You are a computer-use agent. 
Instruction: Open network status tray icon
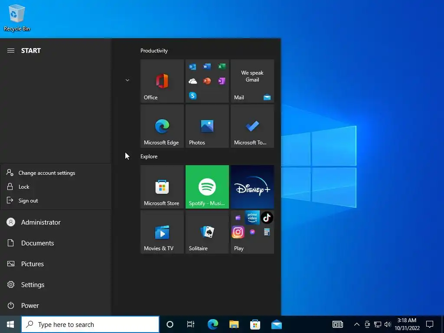tap(378, 324)
